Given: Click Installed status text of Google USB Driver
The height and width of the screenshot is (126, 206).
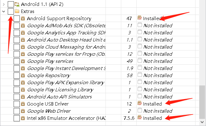Looking at the screenshot, I should click(152, 104).
